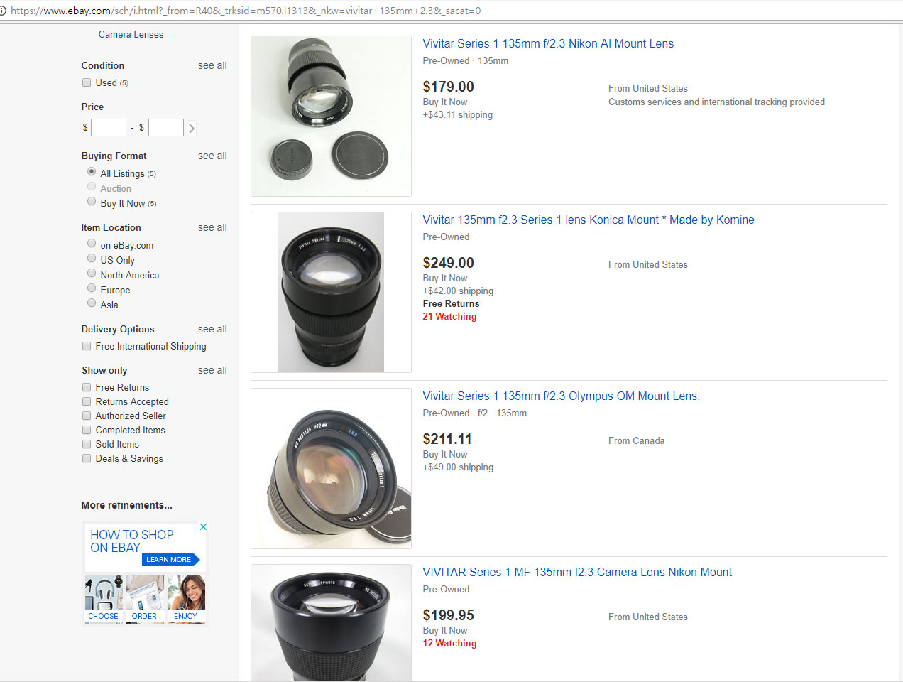Select Europe item location
The image size is (903, 682).
92,288
